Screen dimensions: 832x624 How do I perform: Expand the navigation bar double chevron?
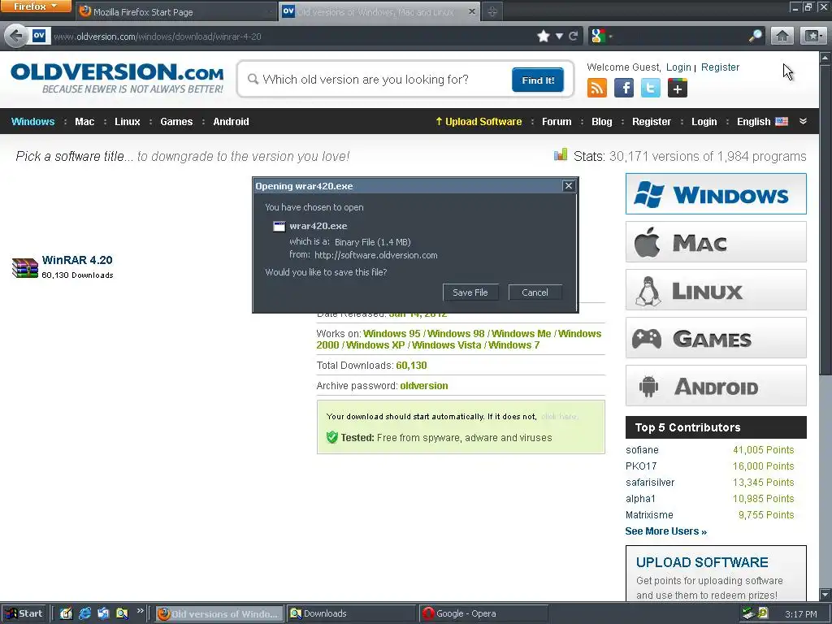click(804, 122)
